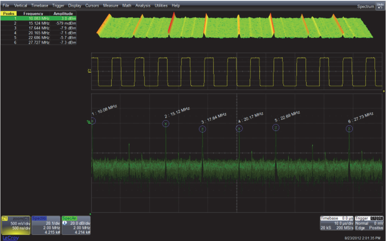Open the Trigger menu in menu bar

pos(58,6)
